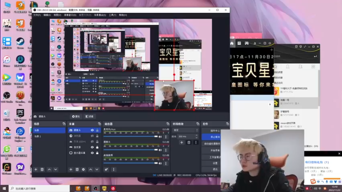Select the 显示器采集 source row
342x192 pixels.
[x=84, y=153]
